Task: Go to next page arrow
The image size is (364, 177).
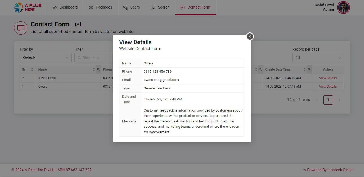Action: (x=339, y=100)
